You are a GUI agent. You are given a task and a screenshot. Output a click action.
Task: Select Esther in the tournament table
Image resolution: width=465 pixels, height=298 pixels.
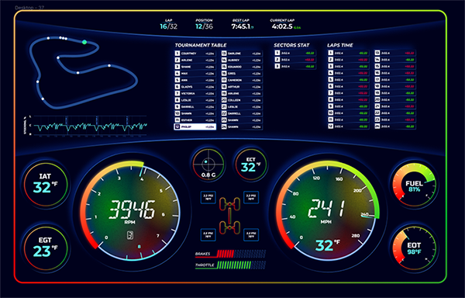[195, 120]
